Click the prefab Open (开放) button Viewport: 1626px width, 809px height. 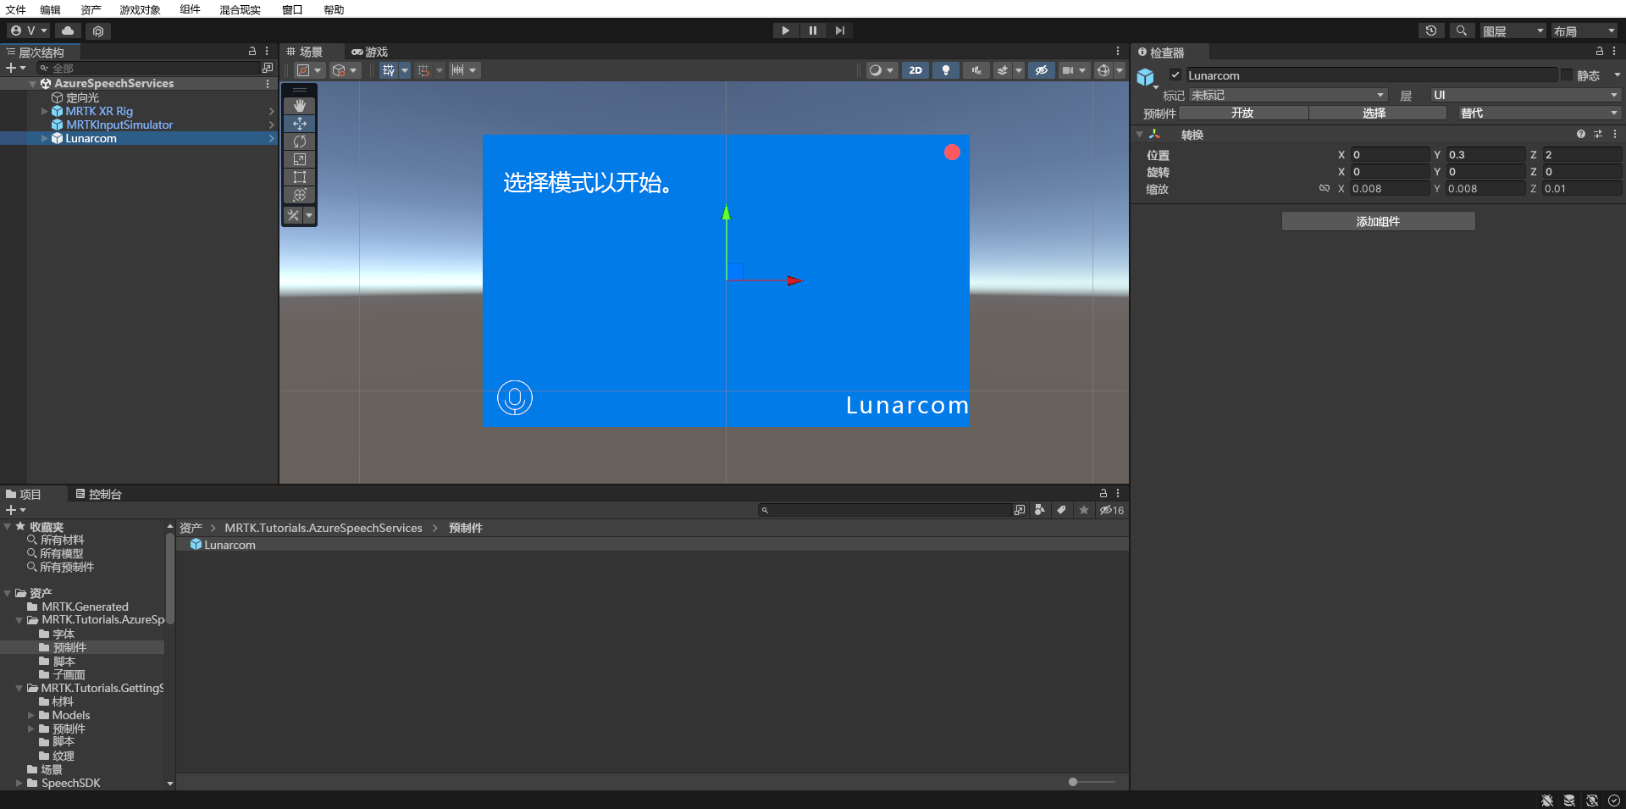[1242, 113]
